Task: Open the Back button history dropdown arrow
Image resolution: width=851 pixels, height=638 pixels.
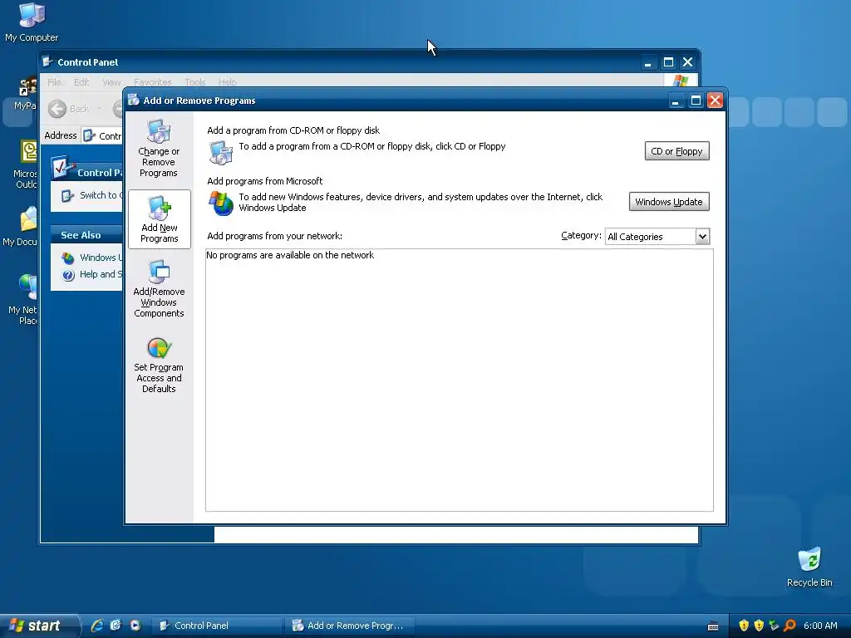Action: pos(99,109)
